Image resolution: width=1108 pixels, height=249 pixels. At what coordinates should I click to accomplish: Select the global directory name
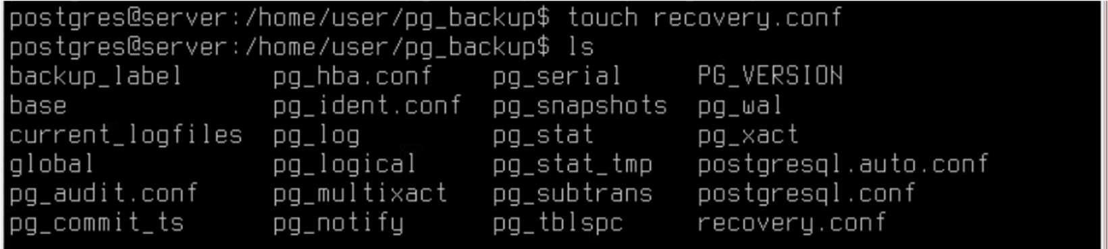tap(52, 164)
